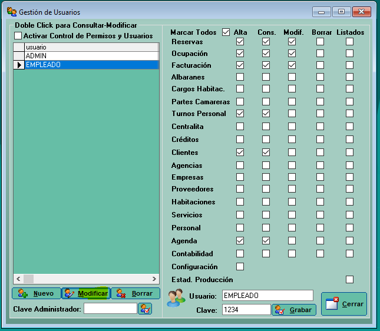
Task: Toggle the Marcar Todos checkbox
Action: pos(226,32)
